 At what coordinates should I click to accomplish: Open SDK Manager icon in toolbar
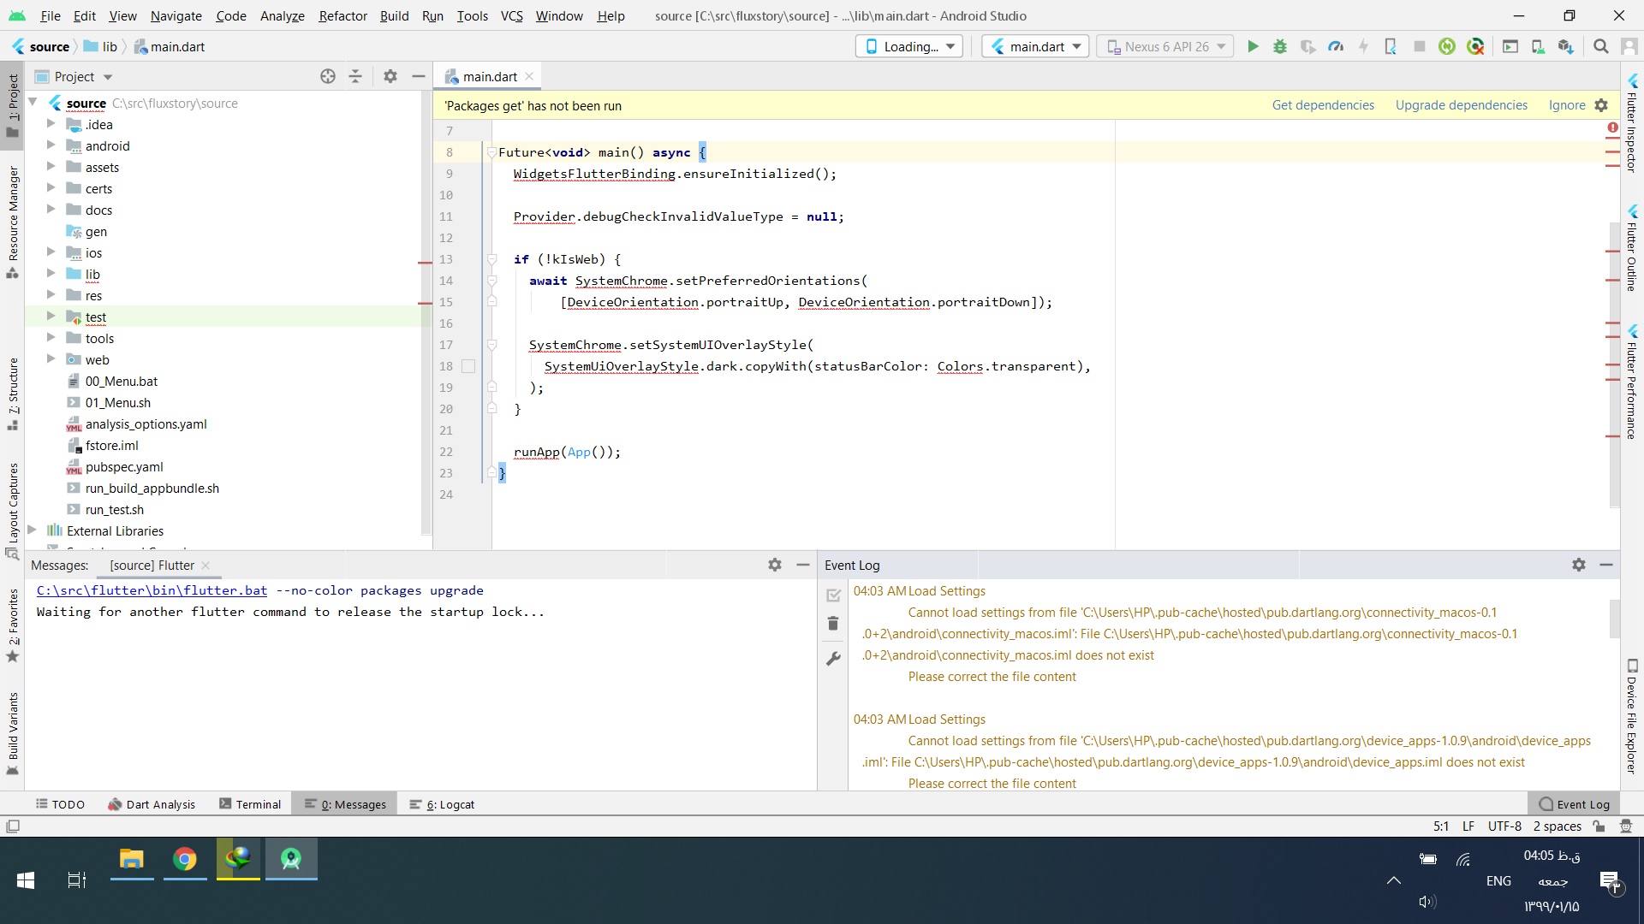point(1565,47)
